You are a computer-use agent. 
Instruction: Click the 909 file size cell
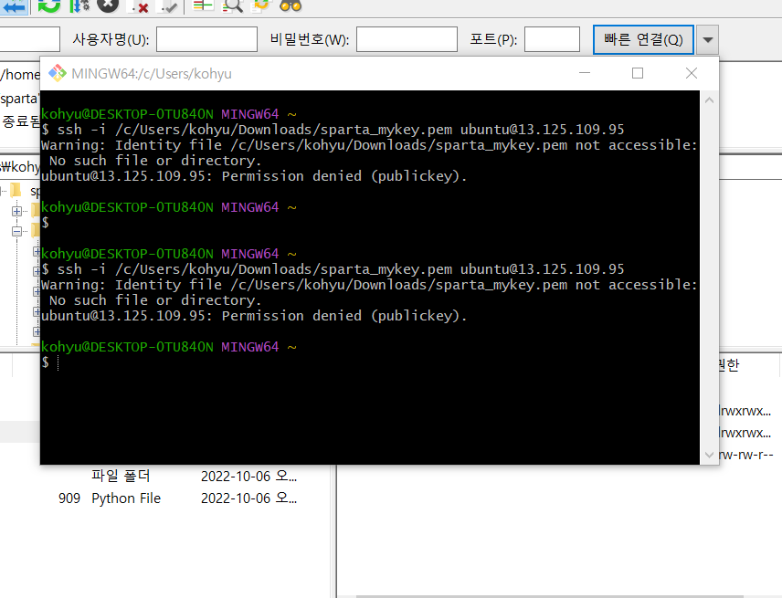(x=69, y=498)
